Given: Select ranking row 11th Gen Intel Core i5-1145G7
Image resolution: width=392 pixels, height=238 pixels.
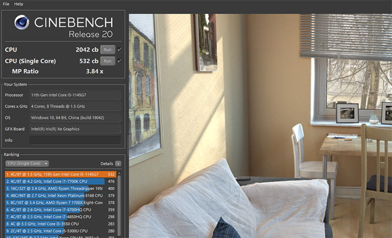Looking at the screenshot, I should tap(60, 174).
